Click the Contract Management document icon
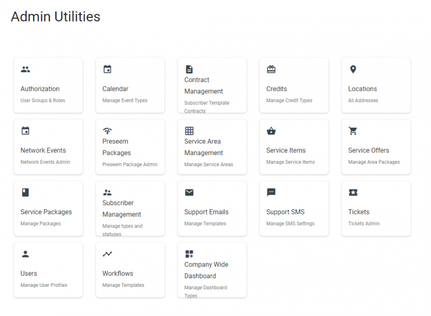Screen dimensions: 431x316 (189, 69)
